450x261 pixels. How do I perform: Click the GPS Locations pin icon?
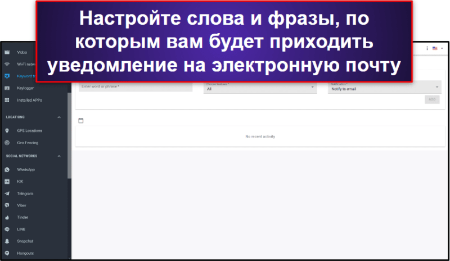click(7, 131)
